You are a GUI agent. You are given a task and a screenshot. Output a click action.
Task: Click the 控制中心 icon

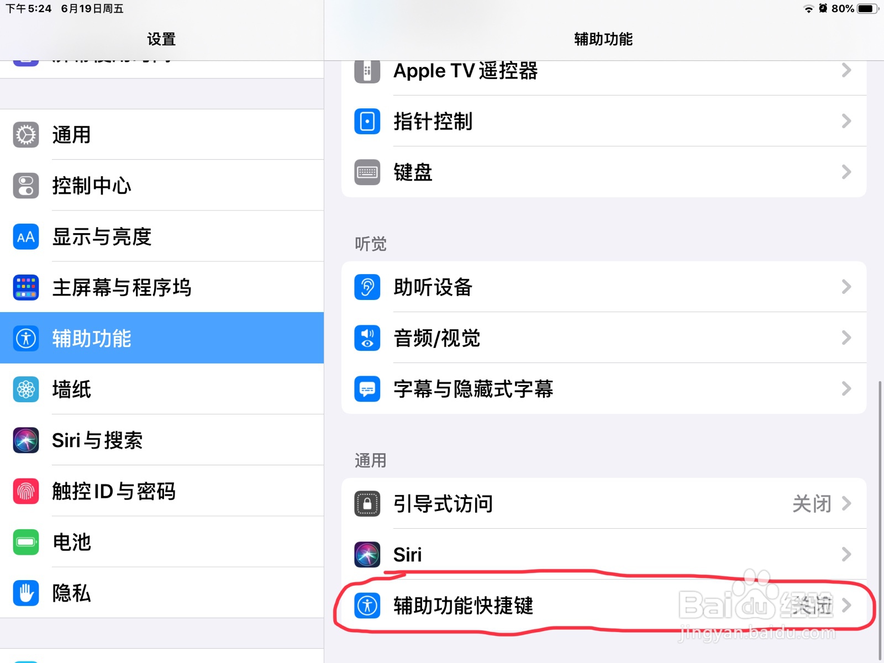pos(25,185)
